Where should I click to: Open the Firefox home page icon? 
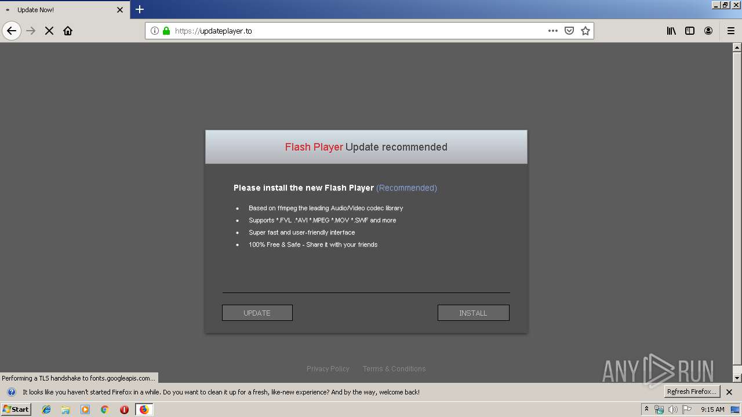pos(68,31)
